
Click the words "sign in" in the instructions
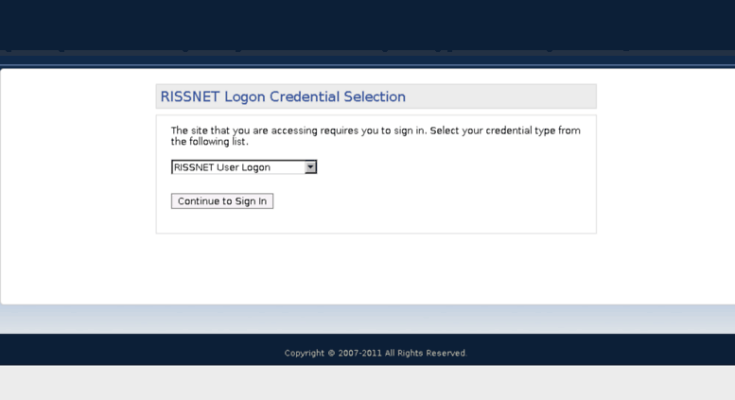(409, 130)
